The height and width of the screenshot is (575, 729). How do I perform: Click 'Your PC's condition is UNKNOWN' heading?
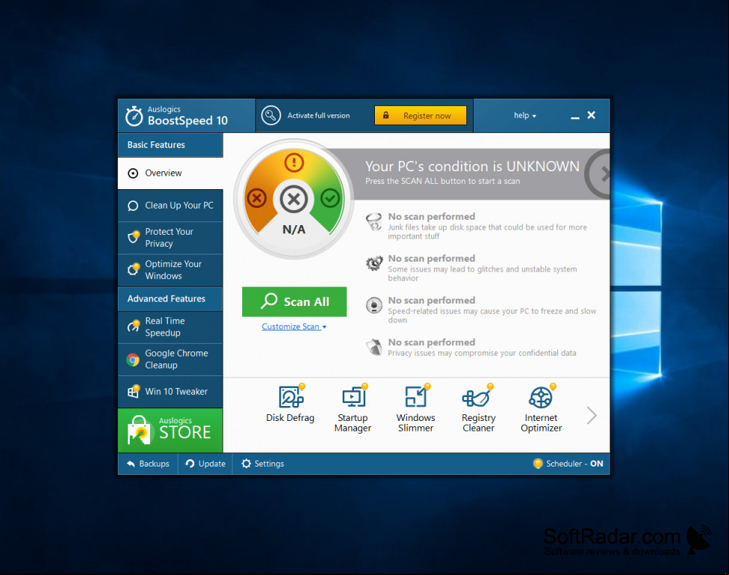tap(472, 166)
